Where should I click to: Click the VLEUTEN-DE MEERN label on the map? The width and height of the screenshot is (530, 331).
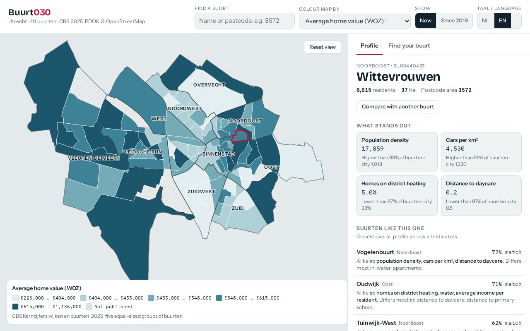94,158
